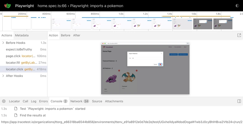The image size is (243, 128).
Task: Toggle the bottom panel layout icon
Action: click(x=239, y=101)
